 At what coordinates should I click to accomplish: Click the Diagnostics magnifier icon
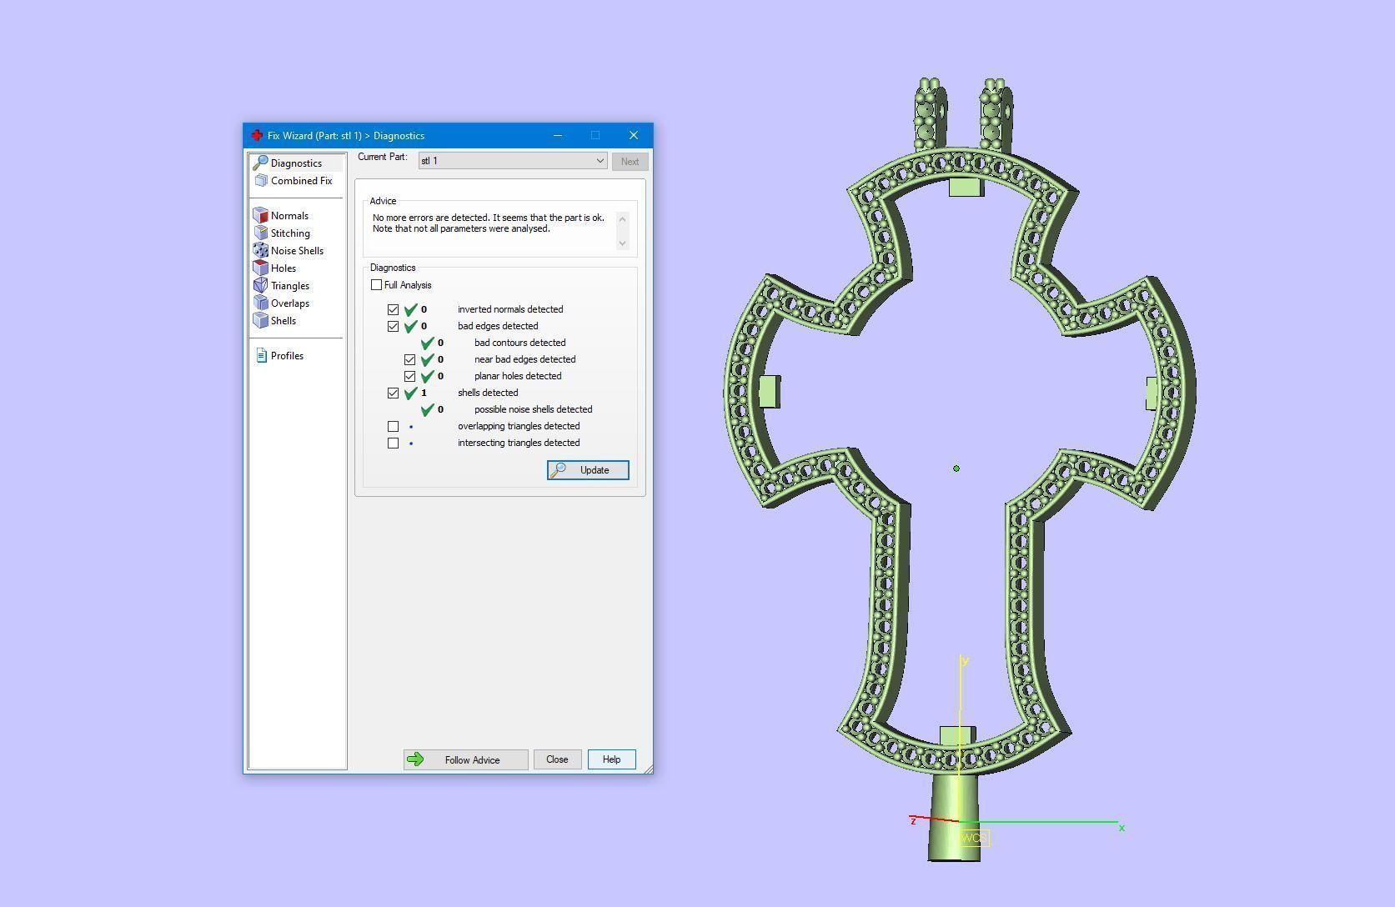click(x=260, y=163)
